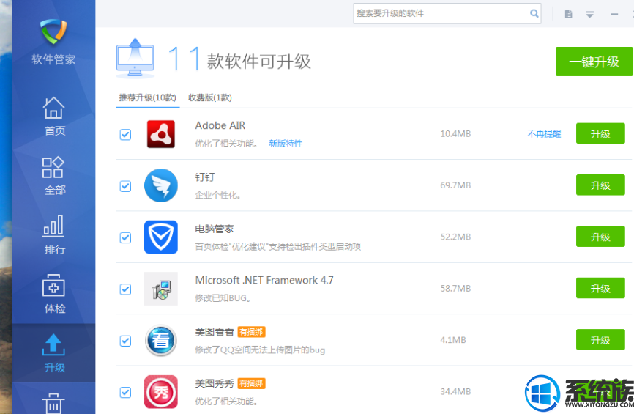Click the 69.7MB size value
This screenshot has width=634, height=414.
tap(455, 185)
